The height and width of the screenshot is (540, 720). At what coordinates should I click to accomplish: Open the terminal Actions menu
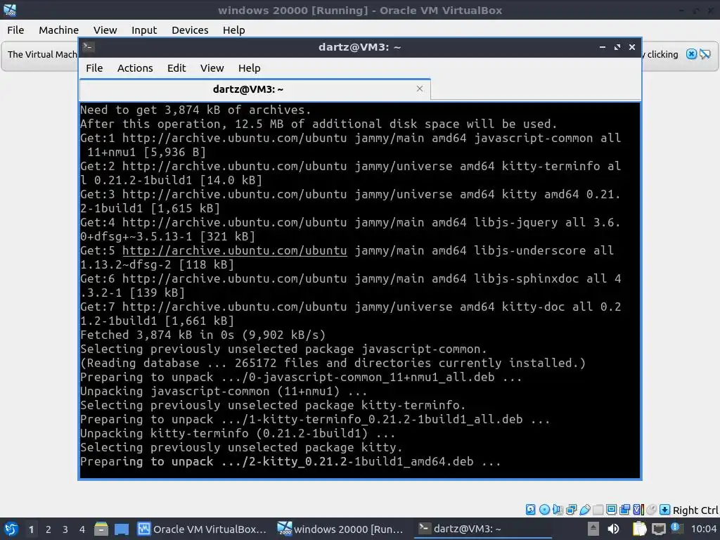135,68
